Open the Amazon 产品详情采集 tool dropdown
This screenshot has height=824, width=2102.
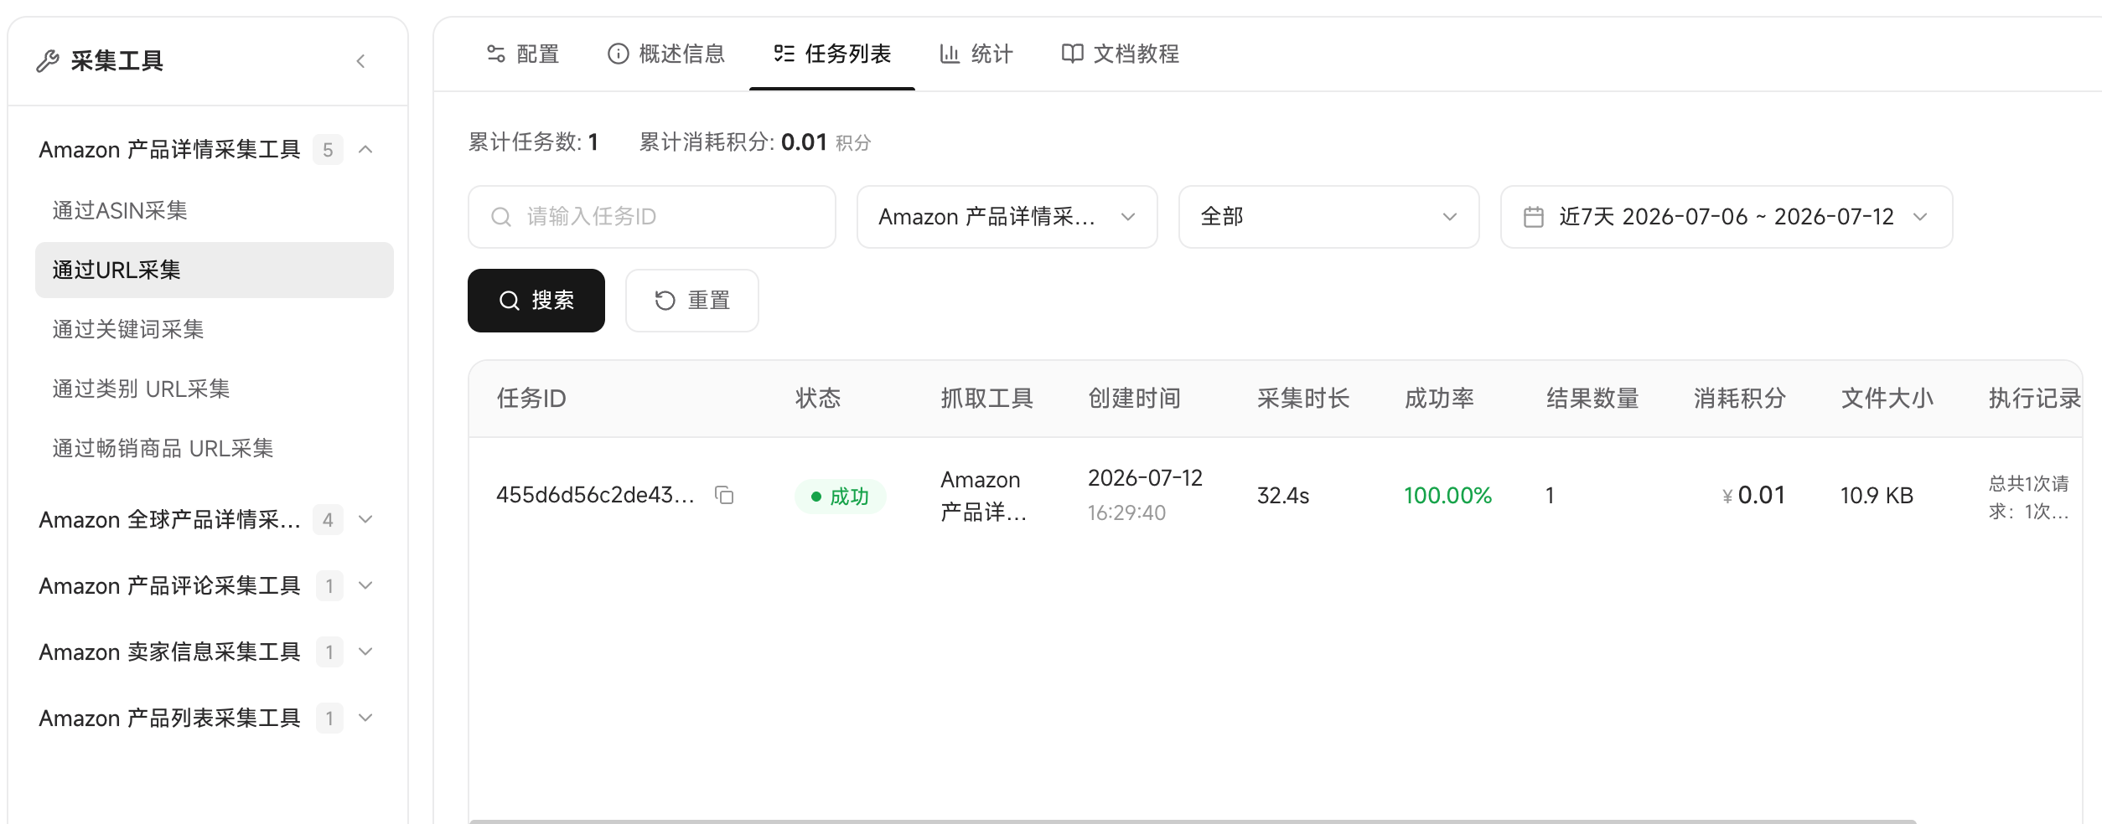[1007, 217]
